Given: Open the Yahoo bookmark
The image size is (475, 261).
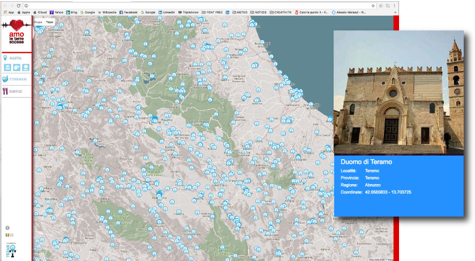Looking at the screenshot, I should point(56,12).
